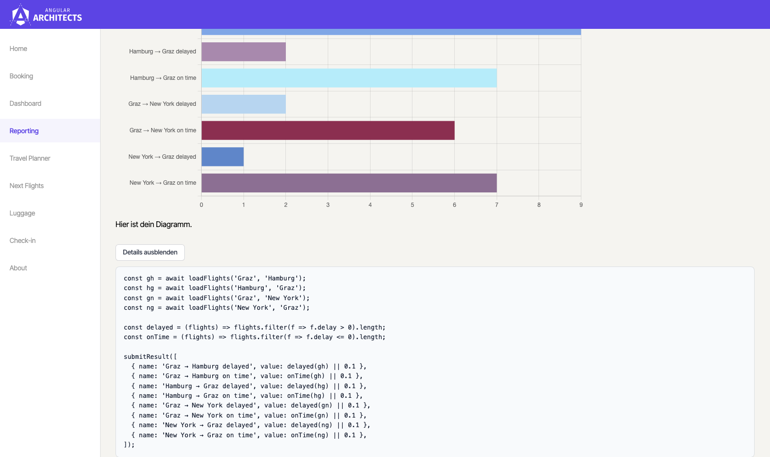The image size is (770, 457).
Task: Click the 'const delayed =' code line
Action: pyautogui.click(x=255, y=328)
